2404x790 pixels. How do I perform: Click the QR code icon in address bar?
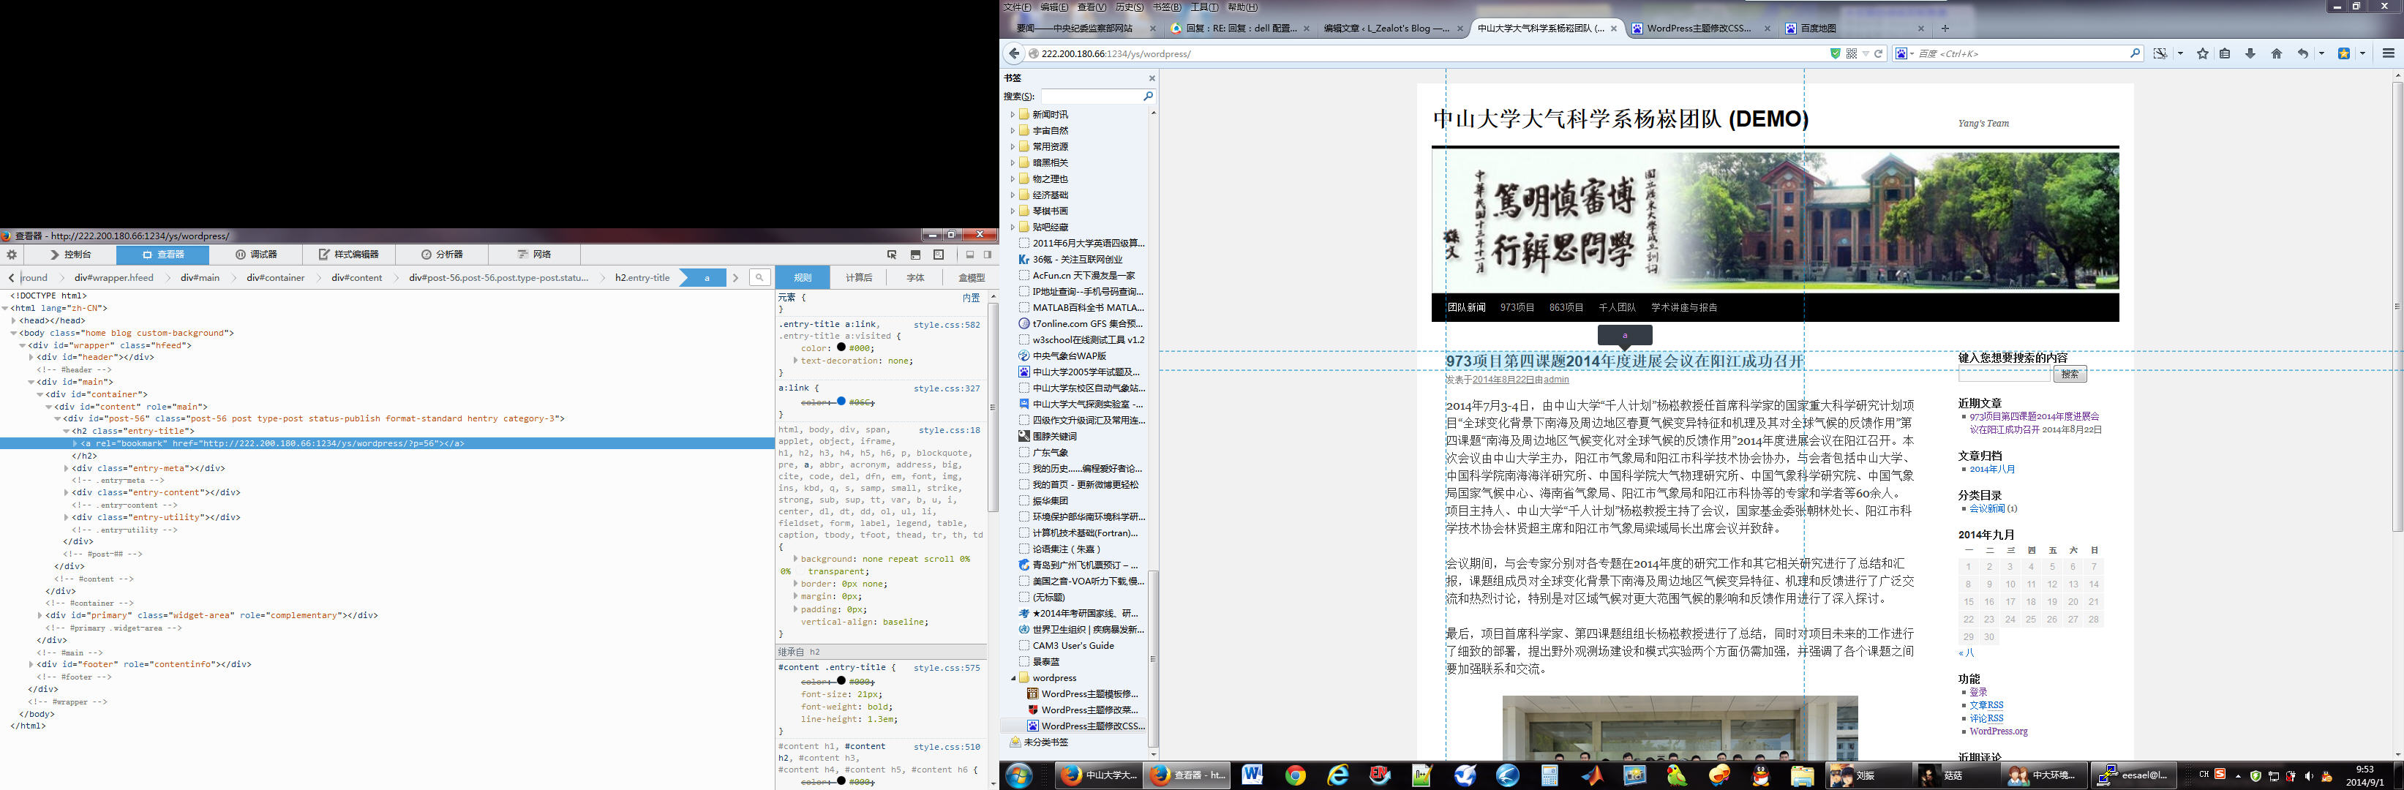[1852, 54]
